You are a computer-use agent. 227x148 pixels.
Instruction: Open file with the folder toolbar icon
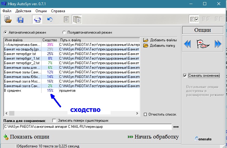(8, 20)
